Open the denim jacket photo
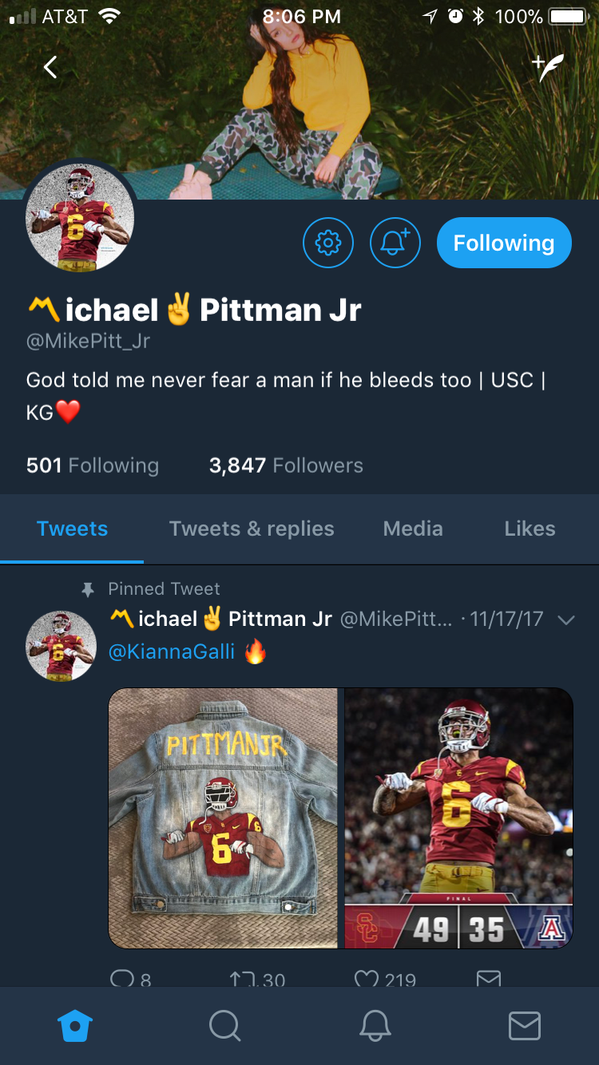 (223, 818)
